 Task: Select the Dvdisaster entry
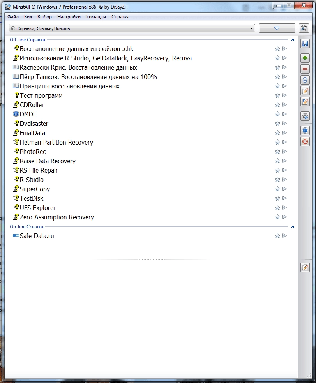click(x=34, y=124)
